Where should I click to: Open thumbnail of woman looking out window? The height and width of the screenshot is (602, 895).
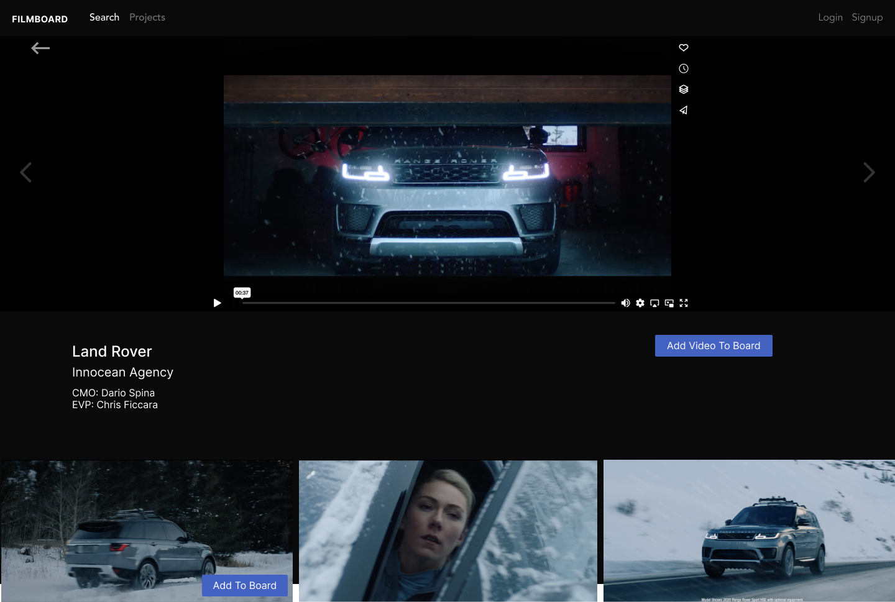click(448, 531)
